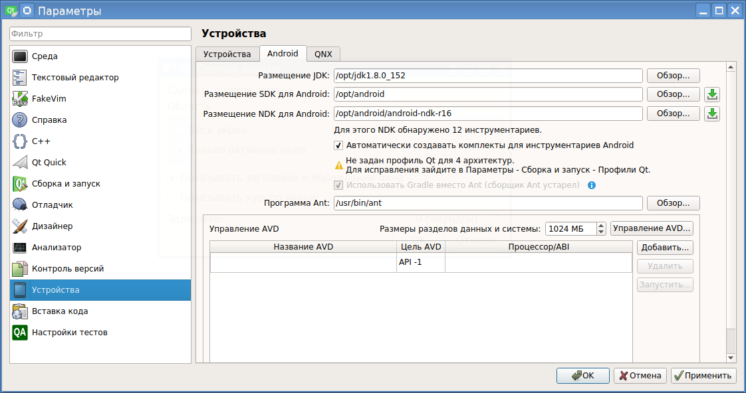Switch to the QNX tab

(323, 54)
